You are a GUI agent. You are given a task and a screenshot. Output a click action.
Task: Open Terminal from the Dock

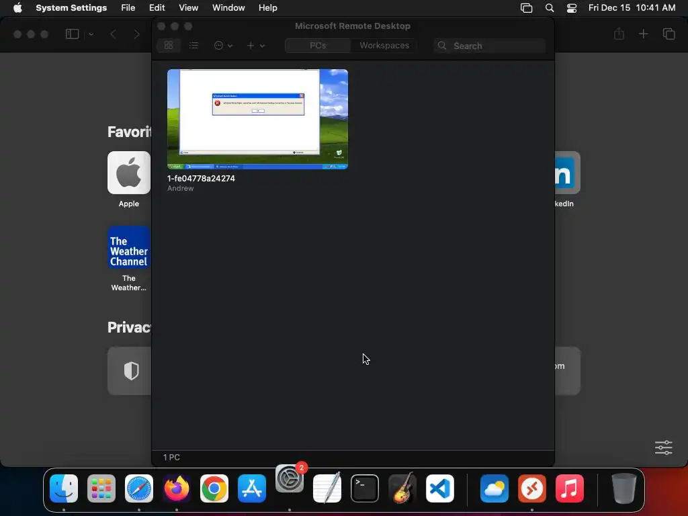pos(365,488)
